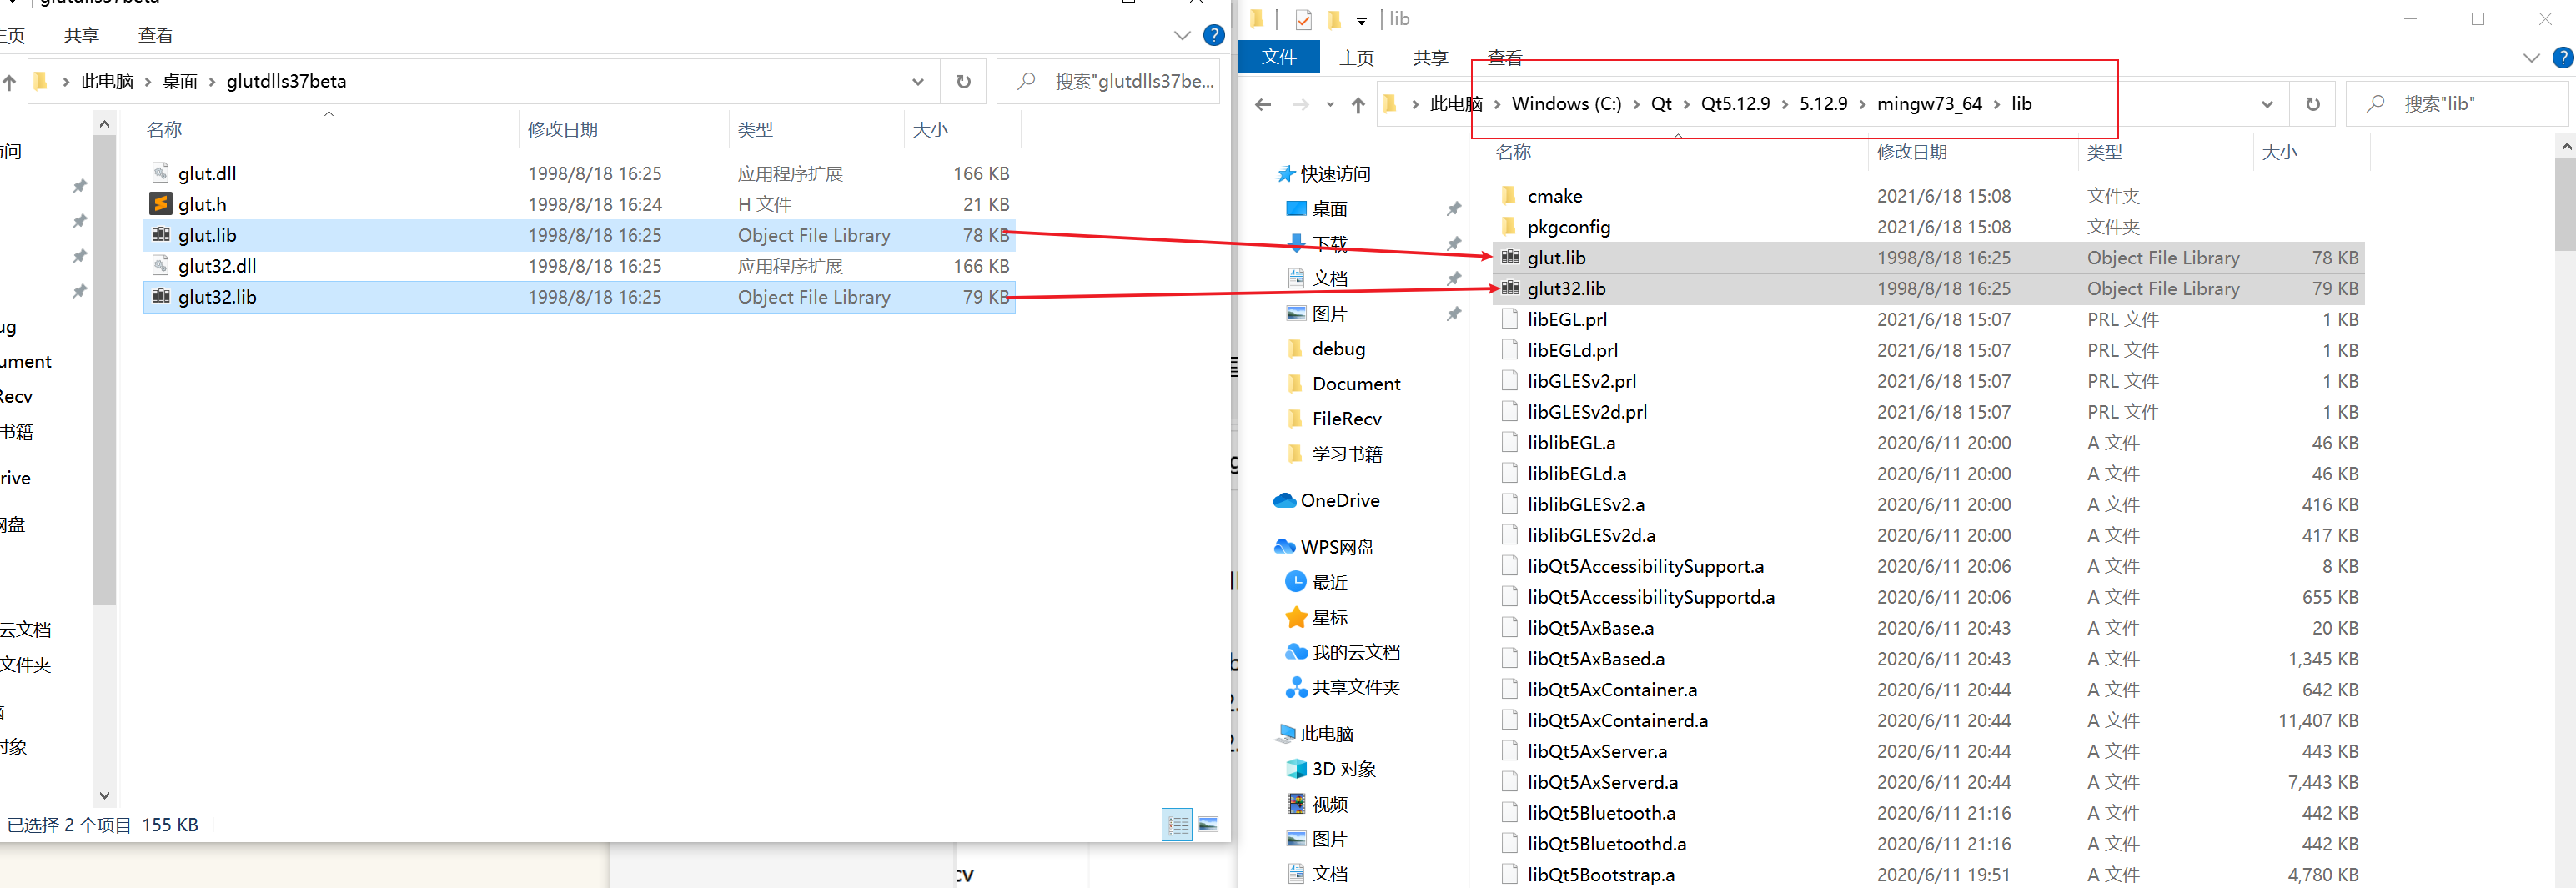This screenshot has width=2576, height=888.
Task: Open the recent locations dropdown in lib window
Action: pos(1330,104)
